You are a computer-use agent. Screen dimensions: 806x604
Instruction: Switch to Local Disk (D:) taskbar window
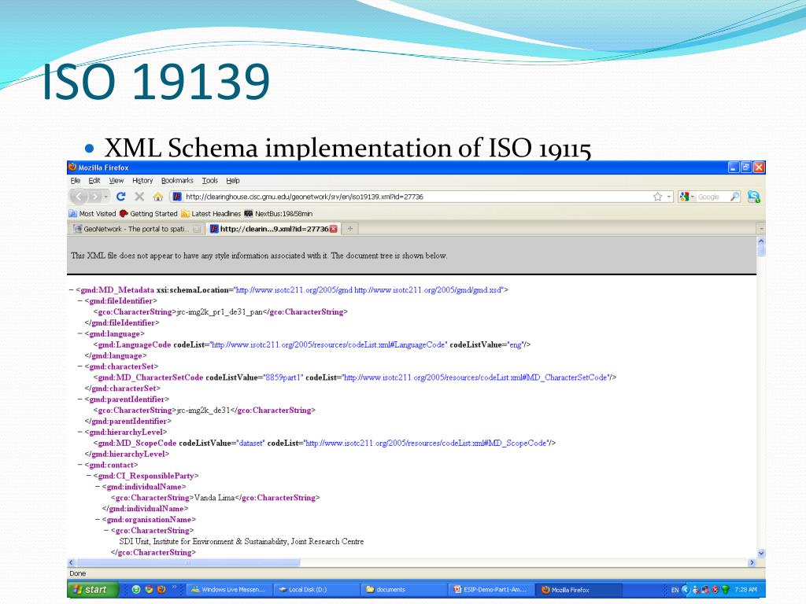pyautogui.click(x=316, y=590)
